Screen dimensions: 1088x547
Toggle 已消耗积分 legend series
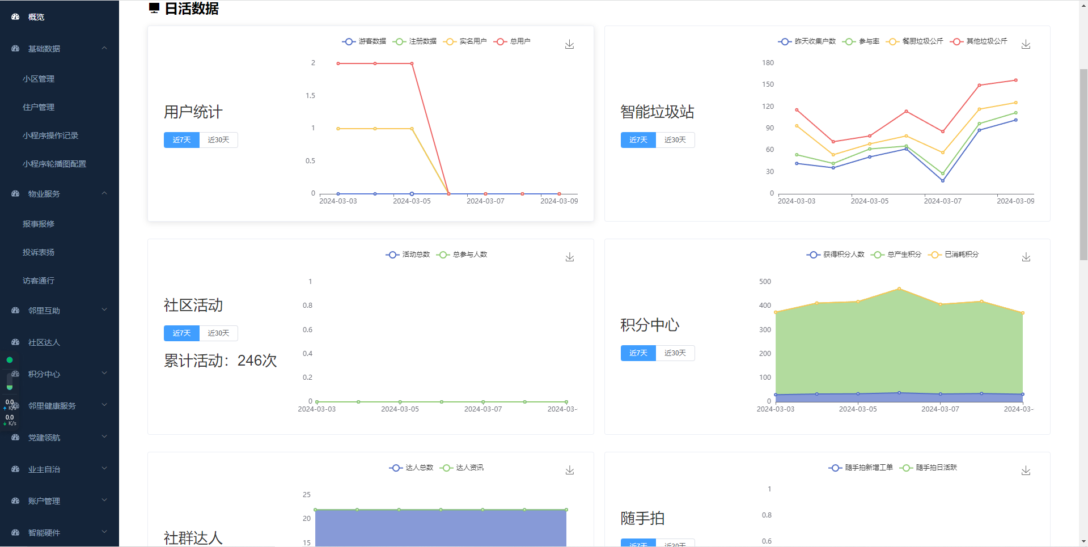click(954, 255)
